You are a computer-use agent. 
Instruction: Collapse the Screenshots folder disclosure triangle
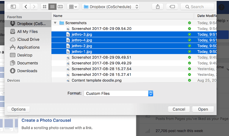click(55, 23)
